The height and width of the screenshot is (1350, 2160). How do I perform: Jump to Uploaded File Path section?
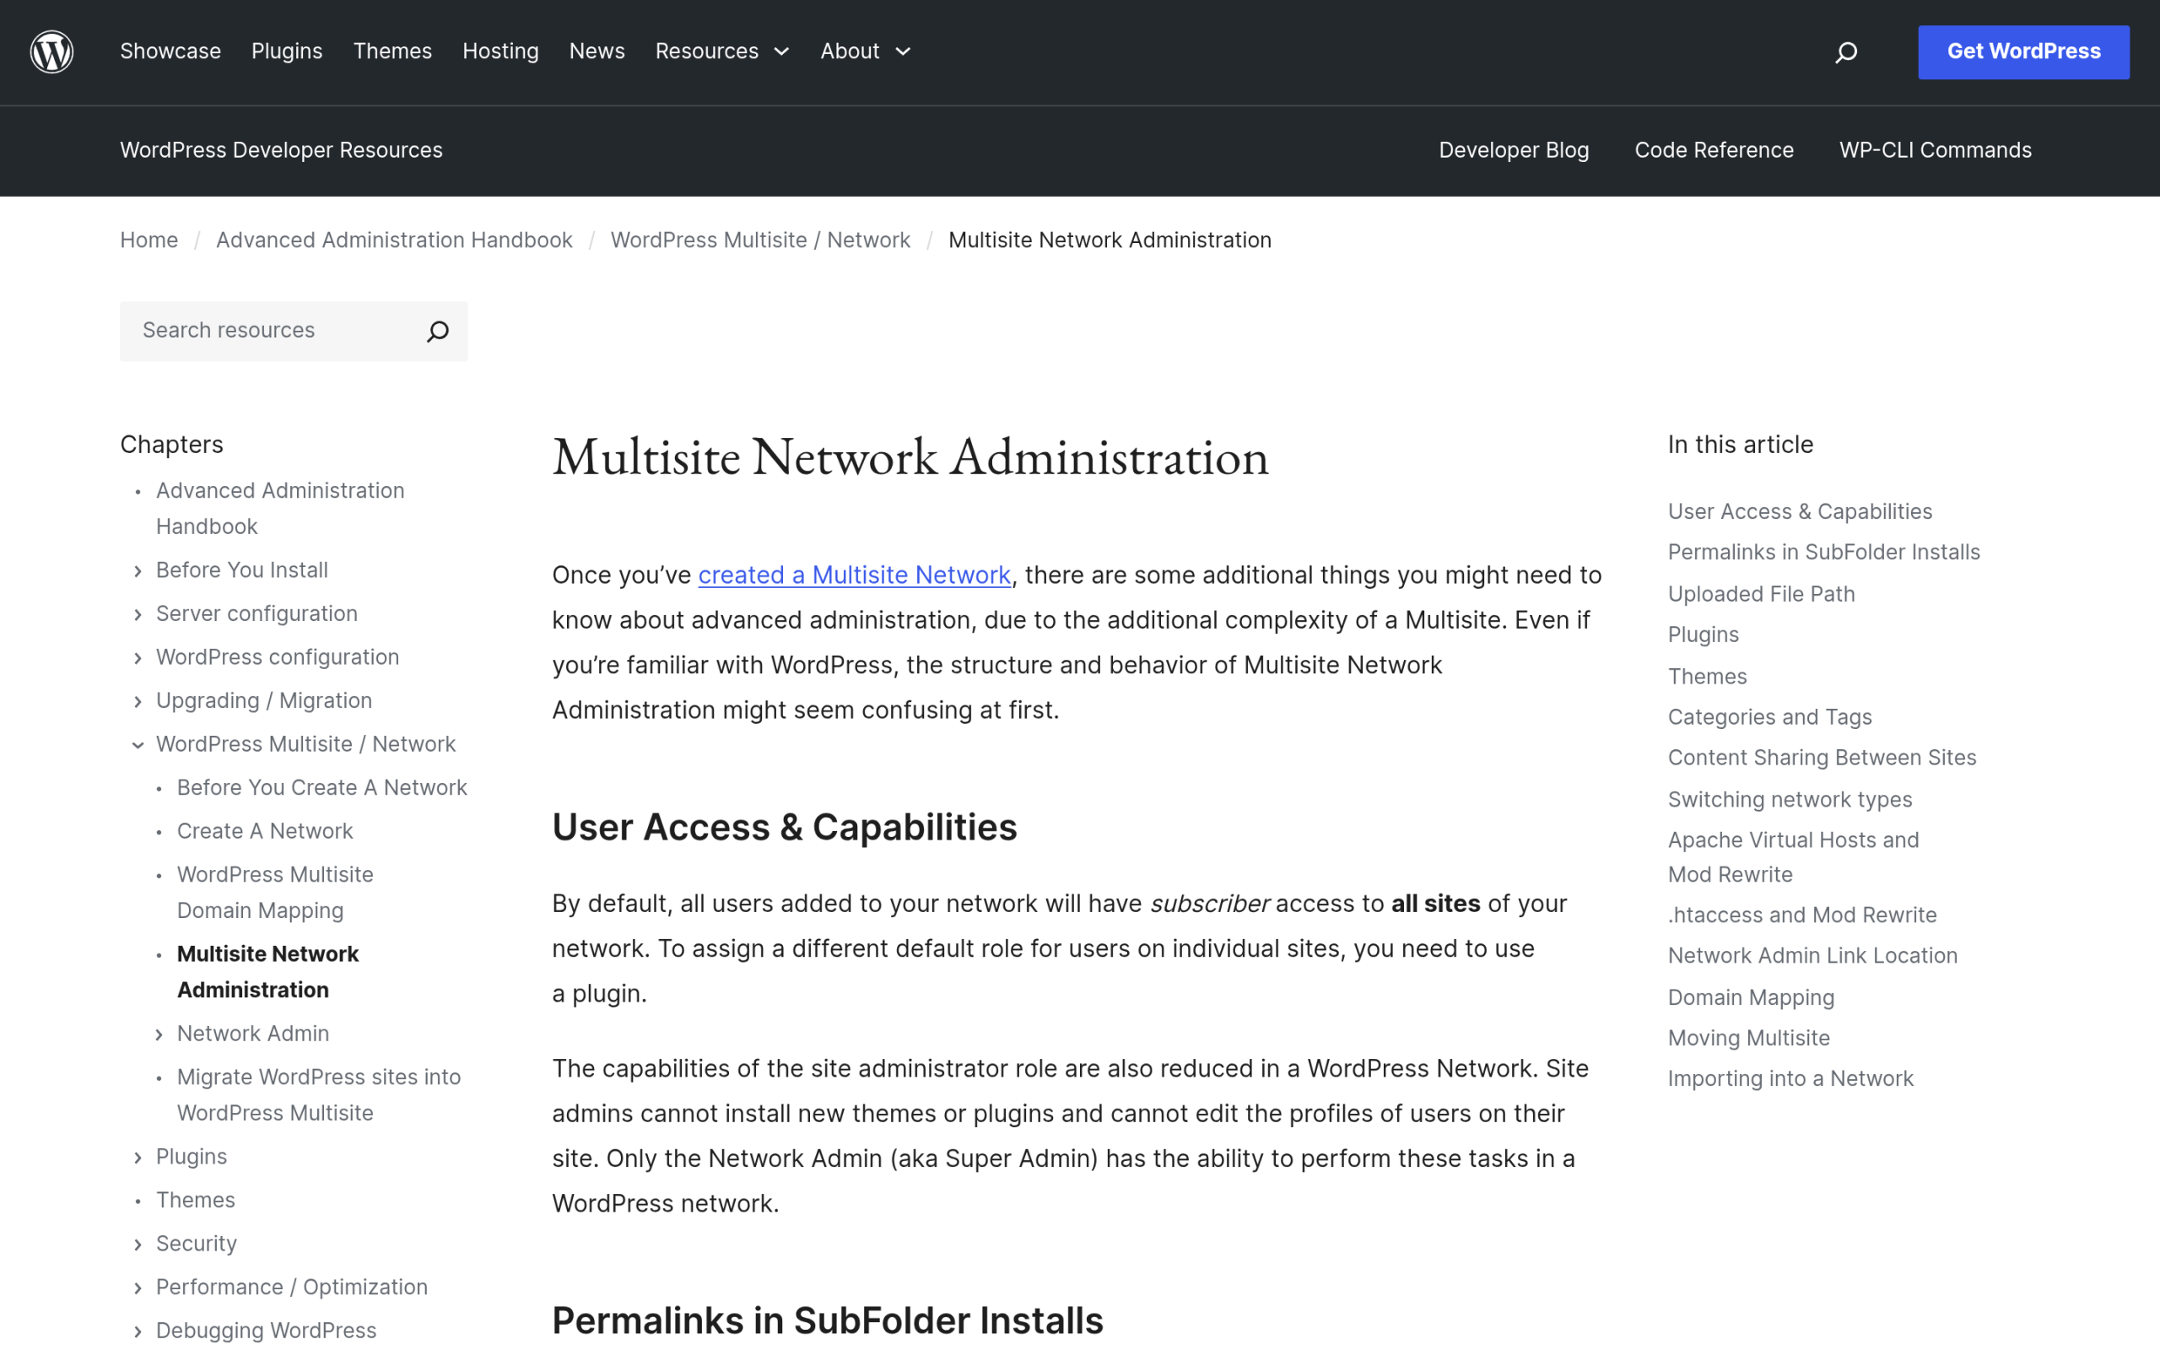coord(1761,595)
